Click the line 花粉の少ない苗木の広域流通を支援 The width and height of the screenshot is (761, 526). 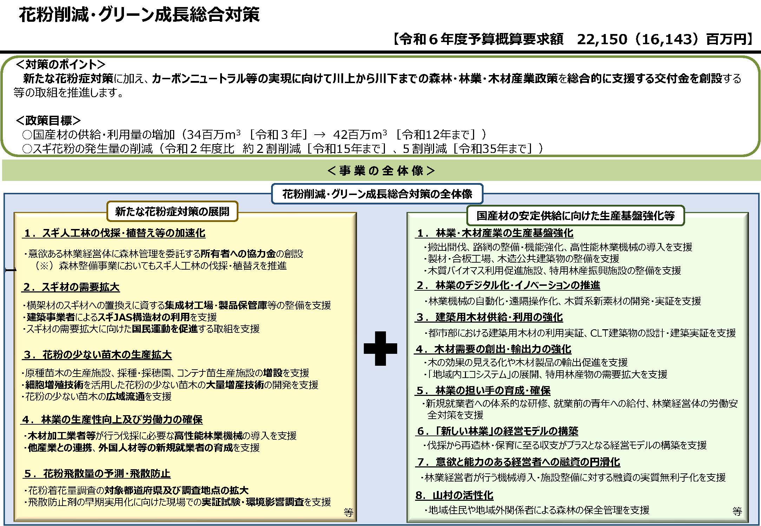point(97,397)
